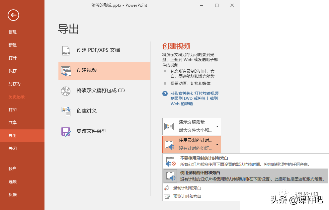Click the 导出 page title

(x=68, y=29)
